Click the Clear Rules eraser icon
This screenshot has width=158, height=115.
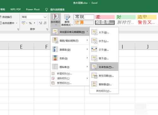coord(53,78)
